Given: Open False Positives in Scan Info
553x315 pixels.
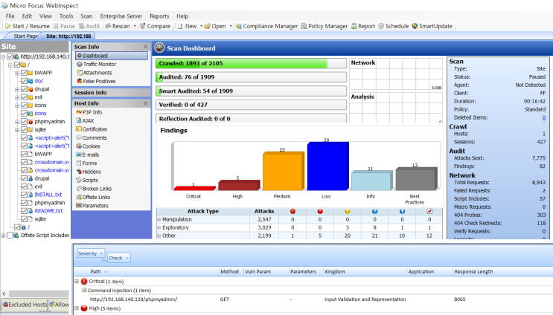Looking at the screenshot, I should coord(99,80).
